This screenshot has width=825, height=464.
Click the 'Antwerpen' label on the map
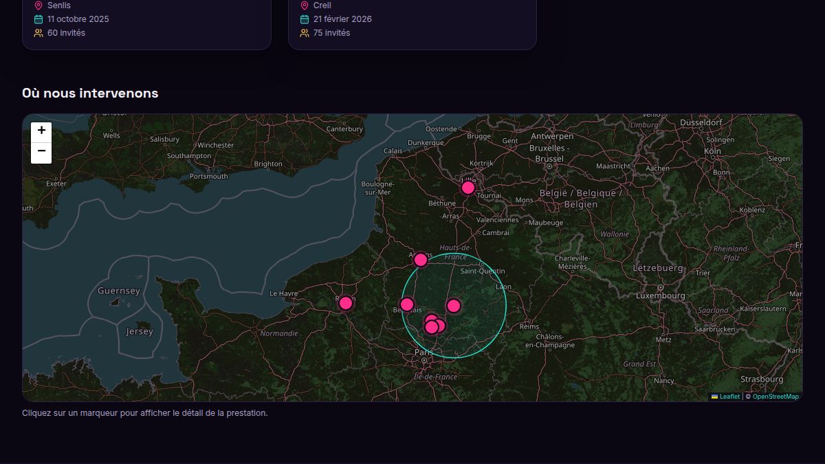[552, 136]
